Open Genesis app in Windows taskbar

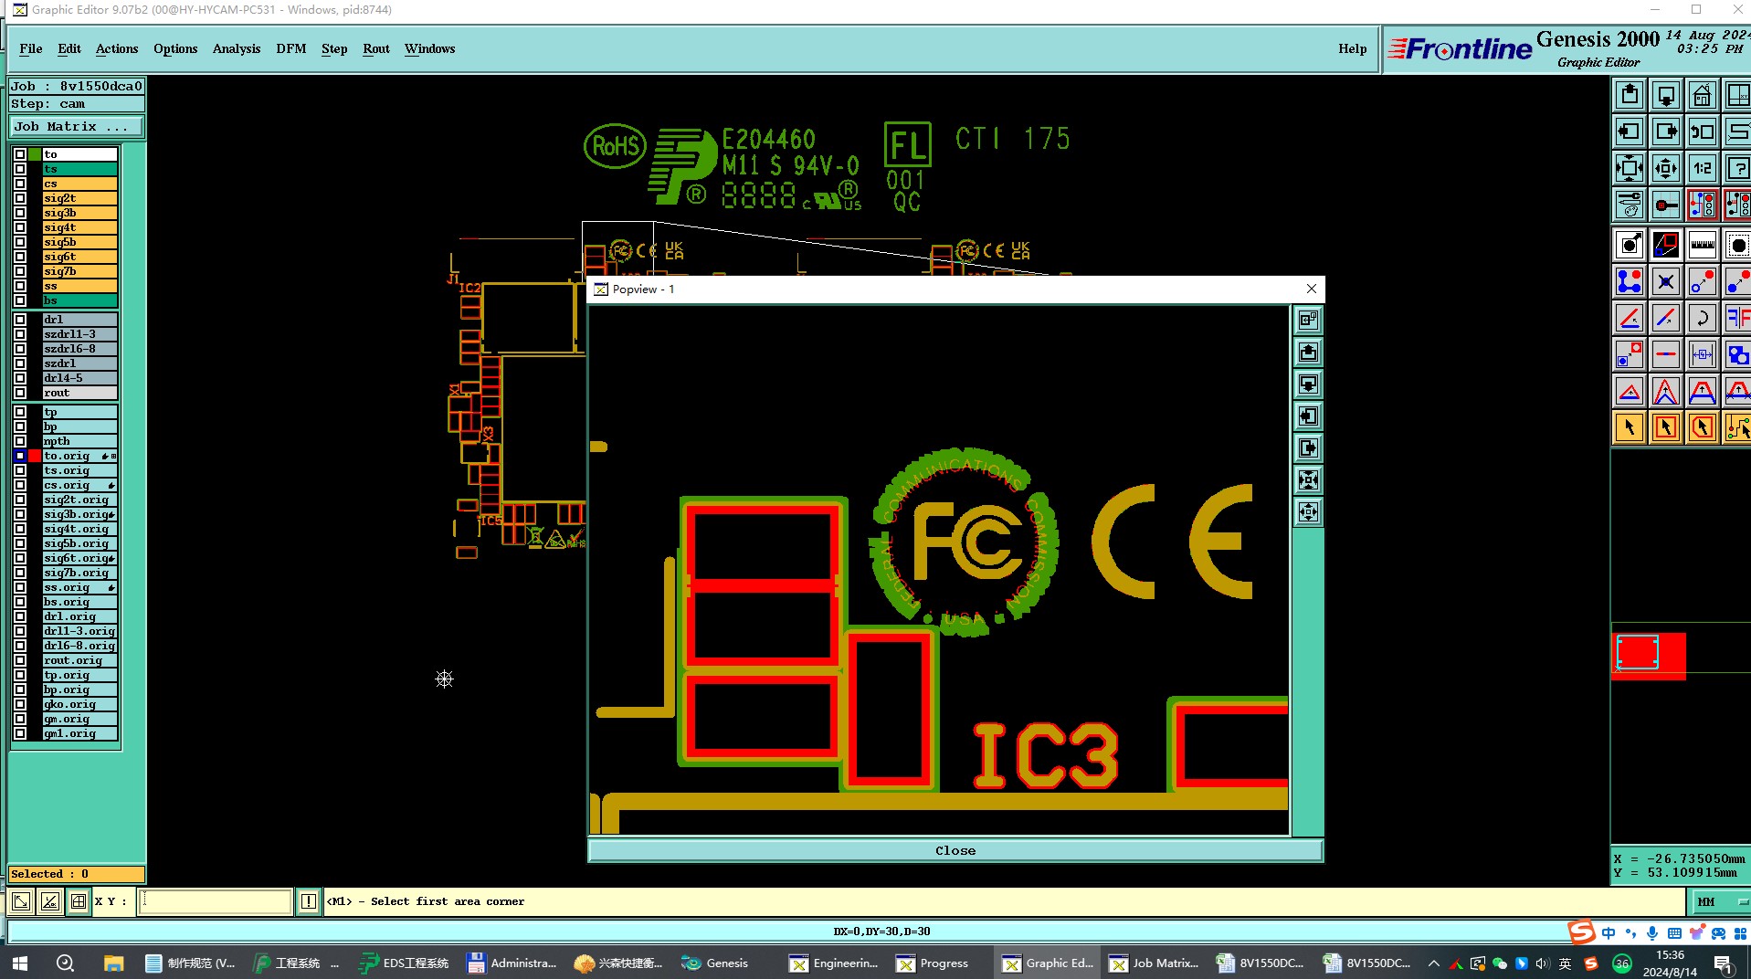pos(715,963)
